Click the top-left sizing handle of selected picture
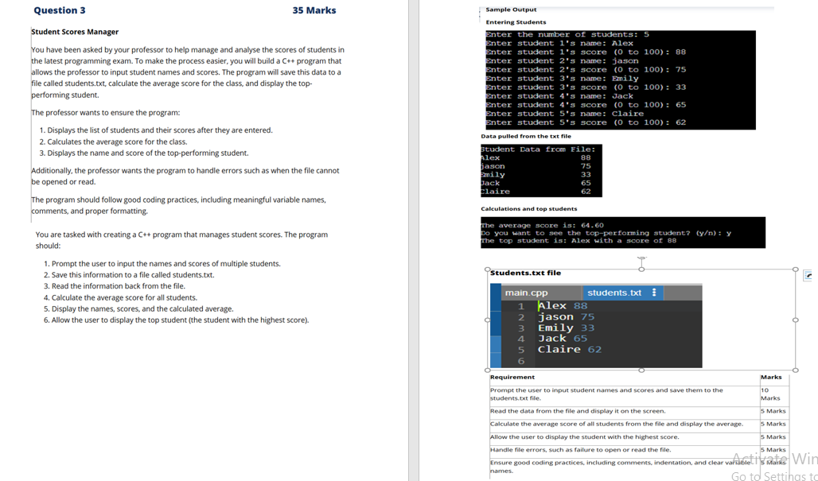This screenshot has width=818, height=481. pos(488,270)
